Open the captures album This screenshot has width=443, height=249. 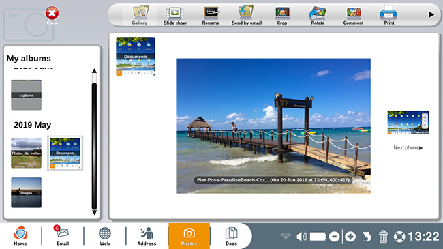click(27, 95)
